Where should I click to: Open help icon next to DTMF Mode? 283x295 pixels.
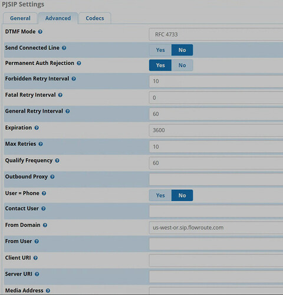[40, 32]
